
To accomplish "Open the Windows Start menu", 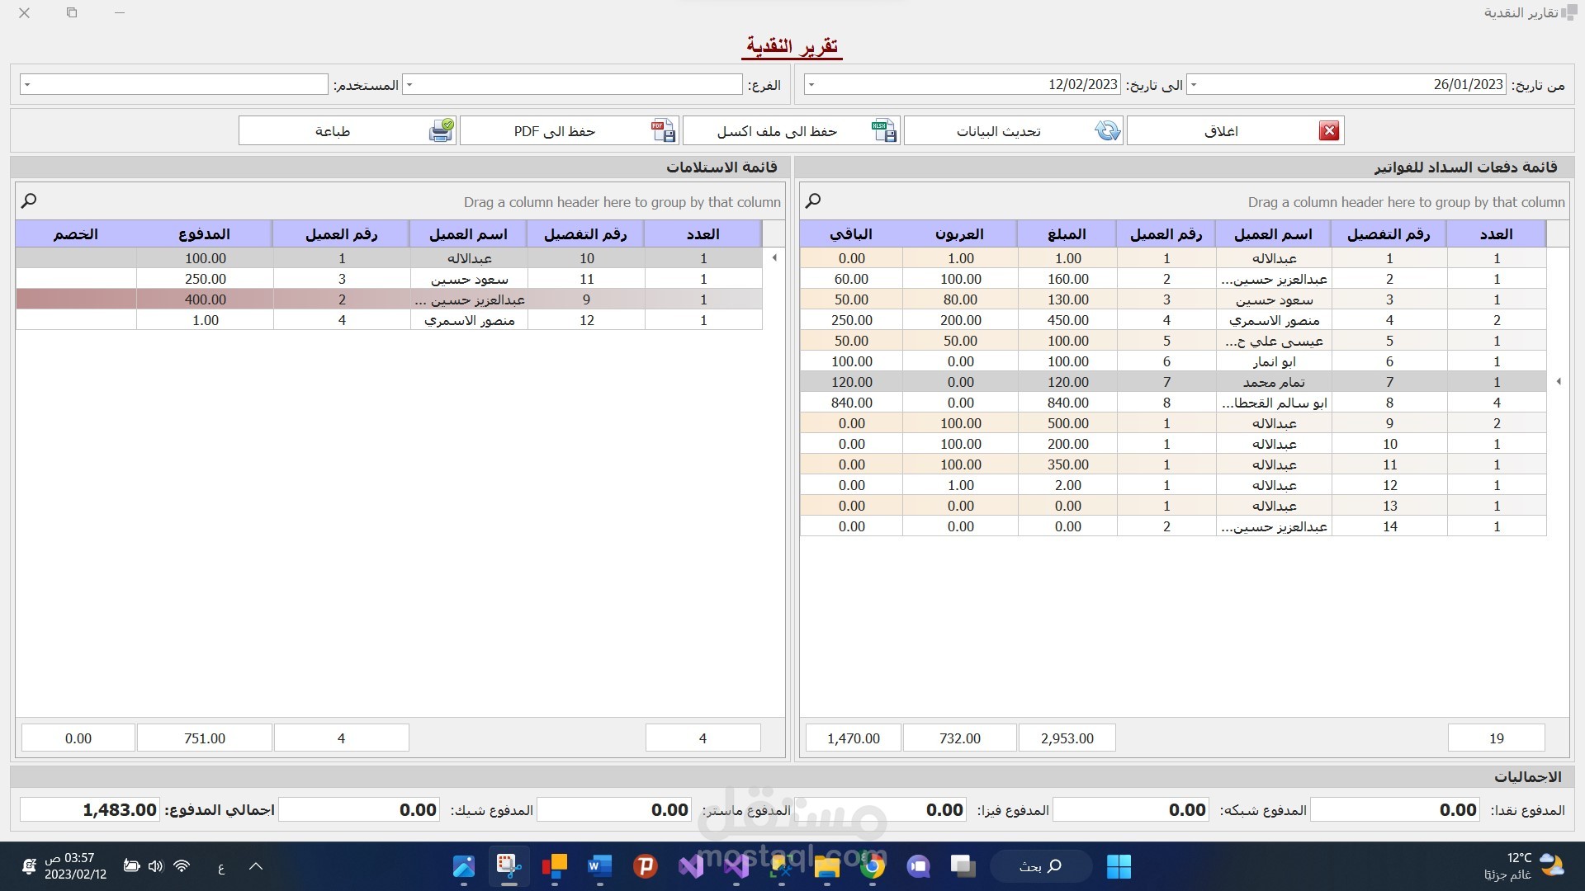I will pos(1119,866).
